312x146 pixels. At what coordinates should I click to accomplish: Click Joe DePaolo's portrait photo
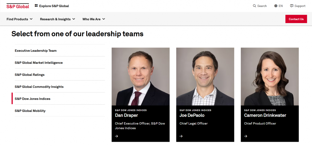pos(205,76)
